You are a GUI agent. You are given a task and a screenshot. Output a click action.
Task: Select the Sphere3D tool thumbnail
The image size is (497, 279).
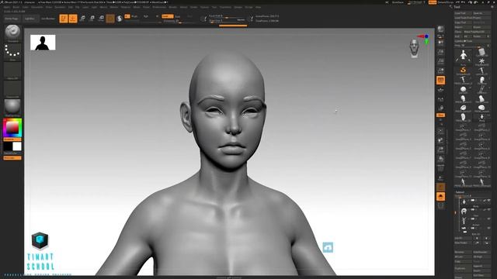[x=463, y=90]
